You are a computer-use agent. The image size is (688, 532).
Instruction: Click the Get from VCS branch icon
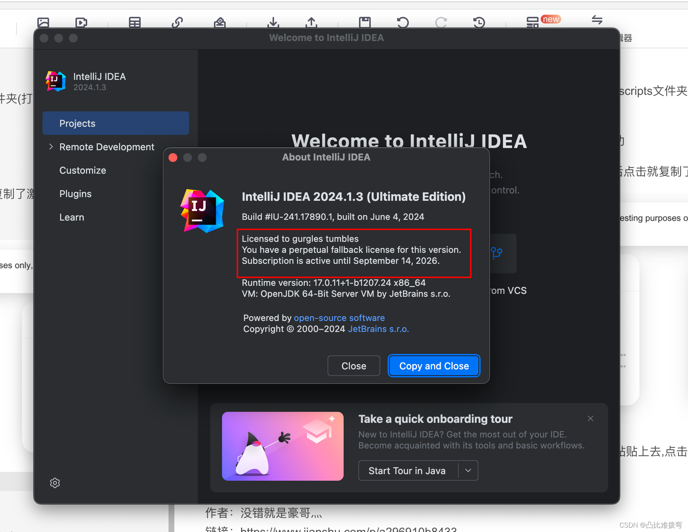click(497, 253)
